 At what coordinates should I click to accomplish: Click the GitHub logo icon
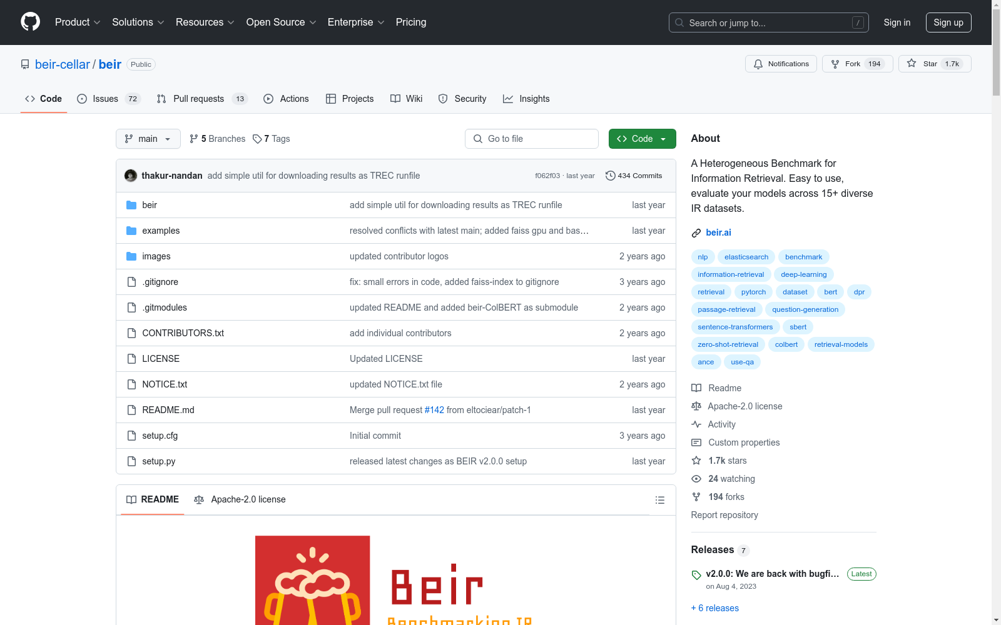(x=30, y=22)
